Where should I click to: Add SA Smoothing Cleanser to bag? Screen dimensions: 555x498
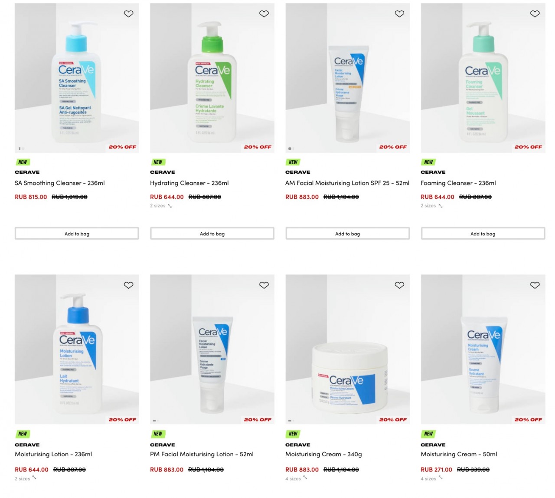[77, 234]
